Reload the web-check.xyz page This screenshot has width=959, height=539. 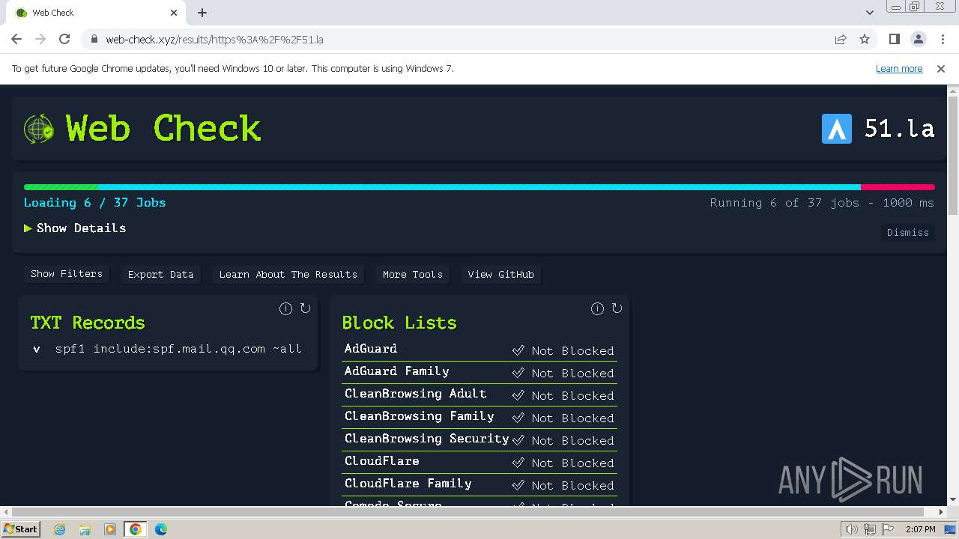[x=64, y=39]
